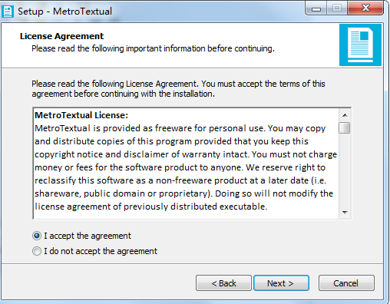Image resolution: width=390 pixels, height=304 pixels.
Task: Click the bold 'MetroTextual License:' heading
Action: pos(81,115)
